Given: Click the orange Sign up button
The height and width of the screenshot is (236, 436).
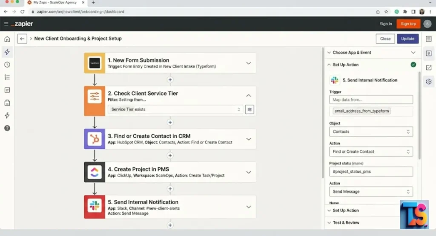Looking at the screenshot, I should pyautogui.click(x=408, y=24).
